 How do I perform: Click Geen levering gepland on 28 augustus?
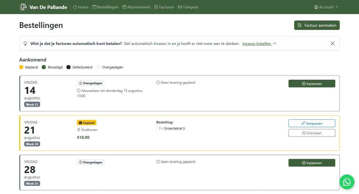(x=176, y=162)
